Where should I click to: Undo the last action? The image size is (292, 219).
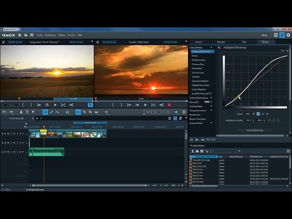[4, 112]
